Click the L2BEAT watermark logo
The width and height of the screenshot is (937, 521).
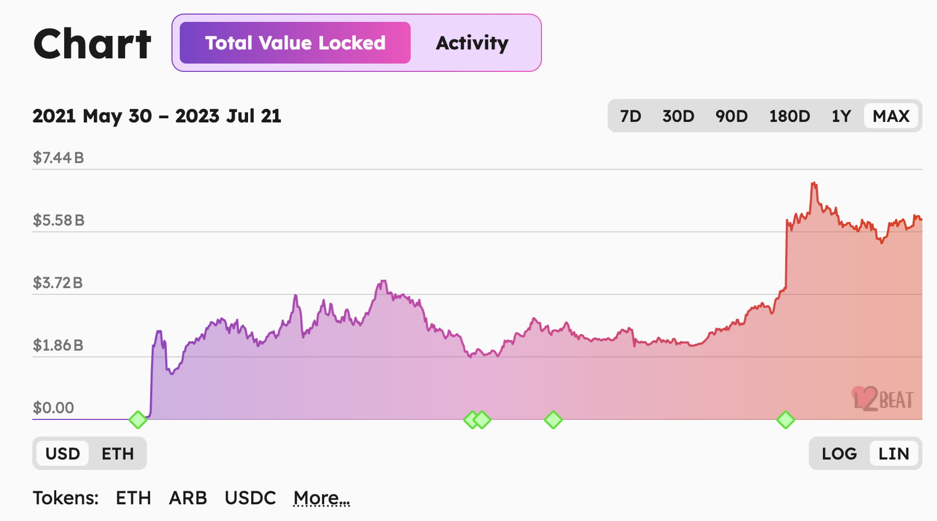[882, 400]
